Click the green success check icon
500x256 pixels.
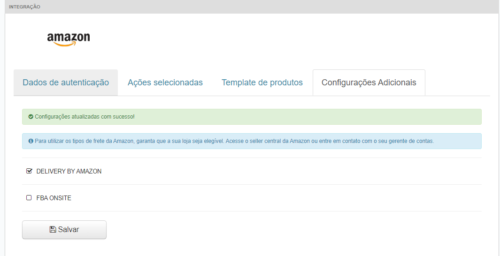[x=31, y=117]
